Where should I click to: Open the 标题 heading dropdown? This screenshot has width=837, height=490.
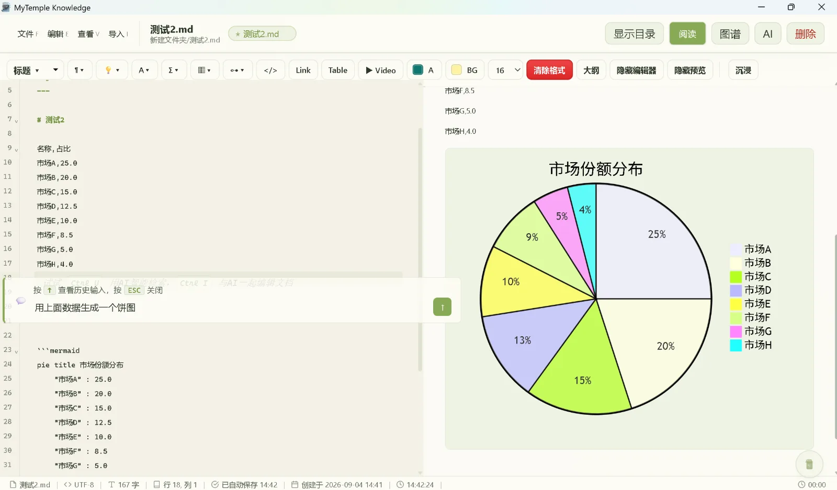[x=35, y=70]
